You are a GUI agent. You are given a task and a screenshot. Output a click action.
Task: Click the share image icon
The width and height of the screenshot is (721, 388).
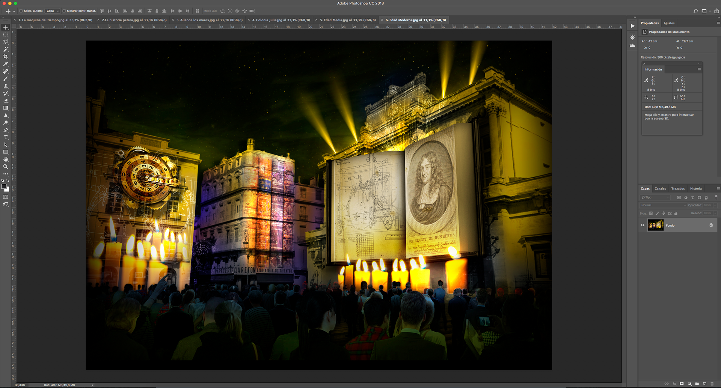716,11
